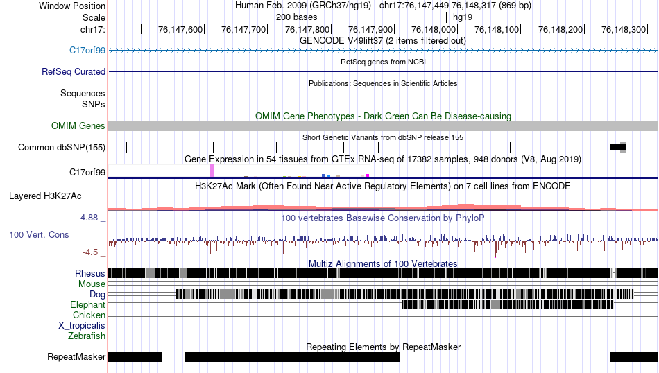Click the dbSNP variant just after 76,147,800
The height and width of the screenshot is (373, 659).
point(344,148)
